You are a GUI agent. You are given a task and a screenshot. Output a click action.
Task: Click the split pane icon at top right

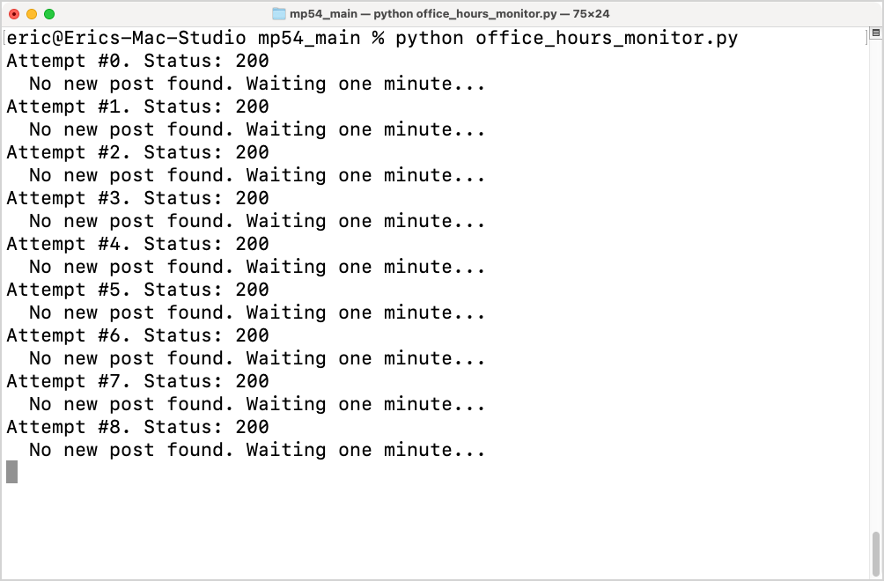[875, 33]
